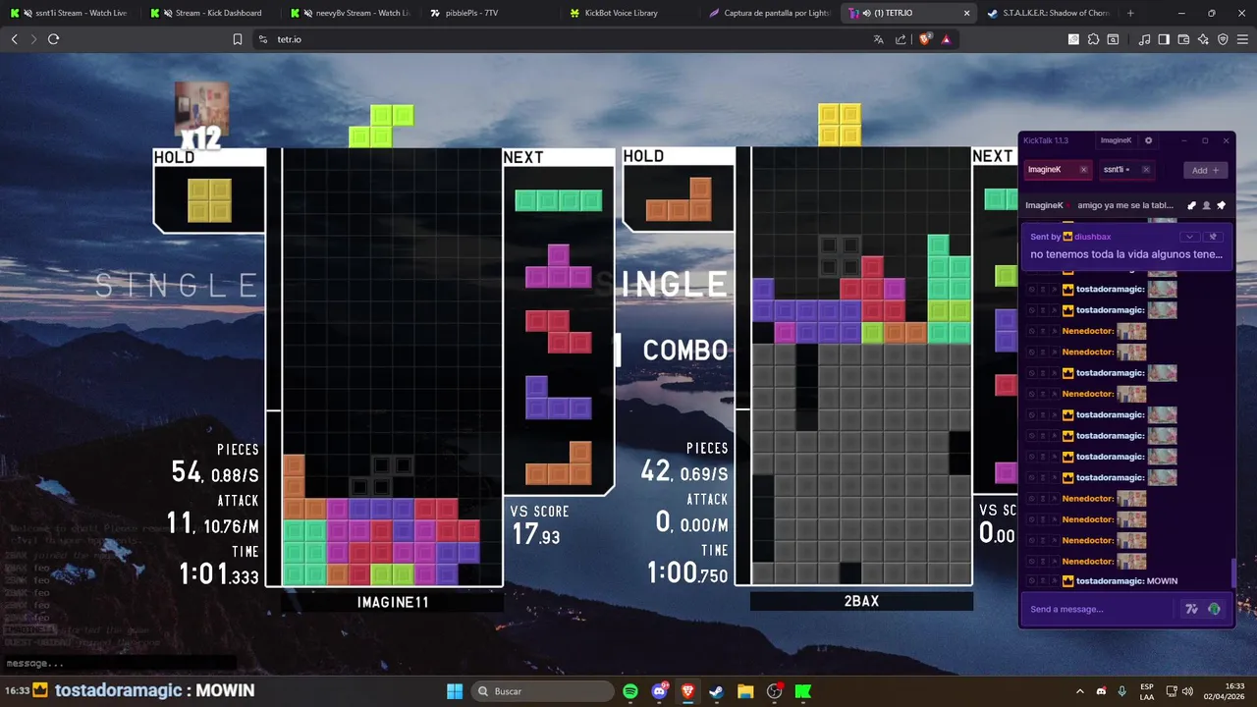Open the media control music note icon
Image resolution: width=1257 pixels, height=707 pixels.
(x=1144, y=39)
